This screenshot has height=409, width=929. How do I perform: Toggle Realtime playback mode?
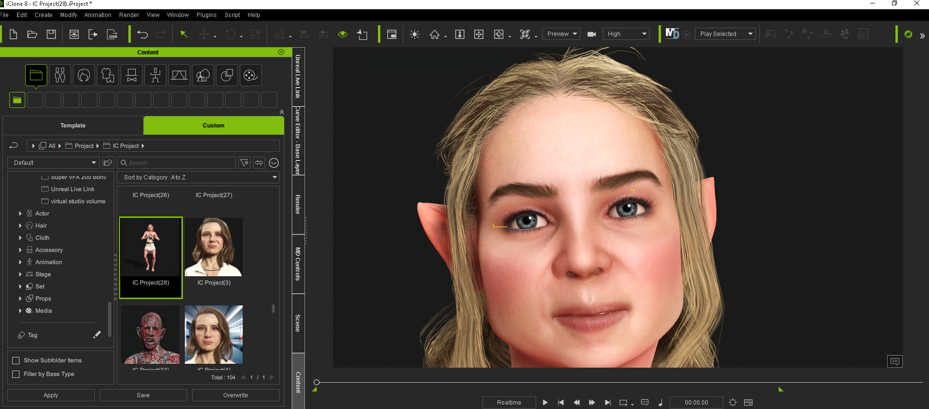click(x=509, y=402)
